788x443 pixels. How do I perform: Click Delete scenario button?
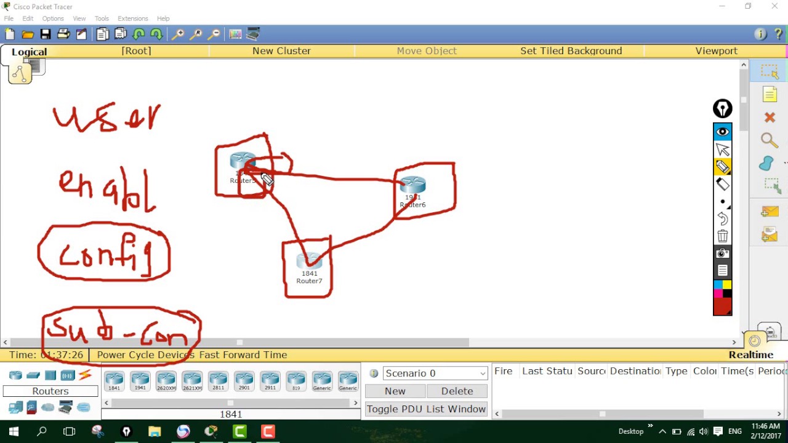tap(457, 391)
